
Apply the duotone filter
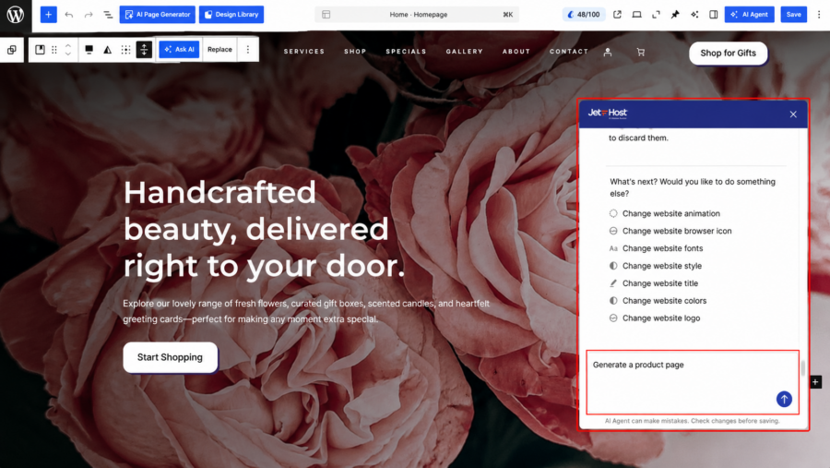coord(108,50)
